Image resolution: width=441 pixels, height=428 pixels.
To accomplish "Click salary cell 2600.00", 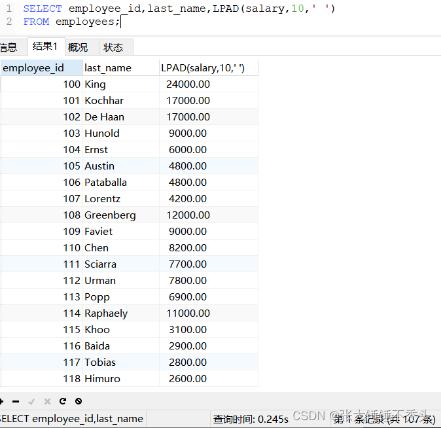I will coord(209,378).
